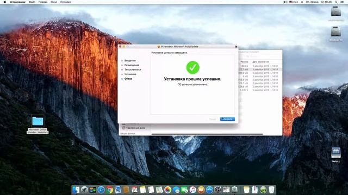
Task: Open Notification Center icon in menu bar
Action: (342, 2)
